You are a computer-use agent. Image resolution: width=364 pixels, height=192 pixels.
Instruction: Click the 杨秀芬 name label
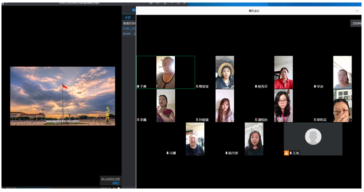coord(263,86)
